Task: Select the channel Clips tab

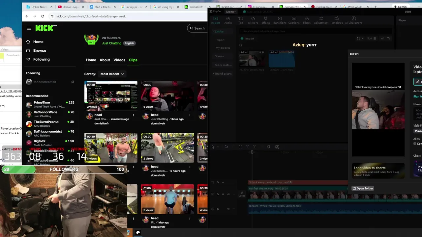Action: click(133, 60)
